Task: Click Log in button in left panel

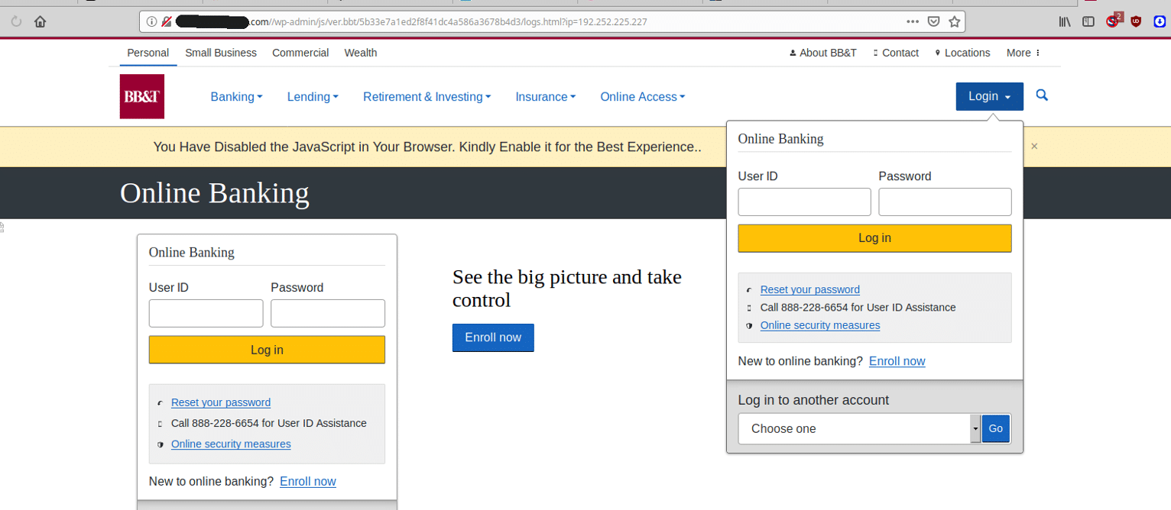Action: [x=267, y=350]
